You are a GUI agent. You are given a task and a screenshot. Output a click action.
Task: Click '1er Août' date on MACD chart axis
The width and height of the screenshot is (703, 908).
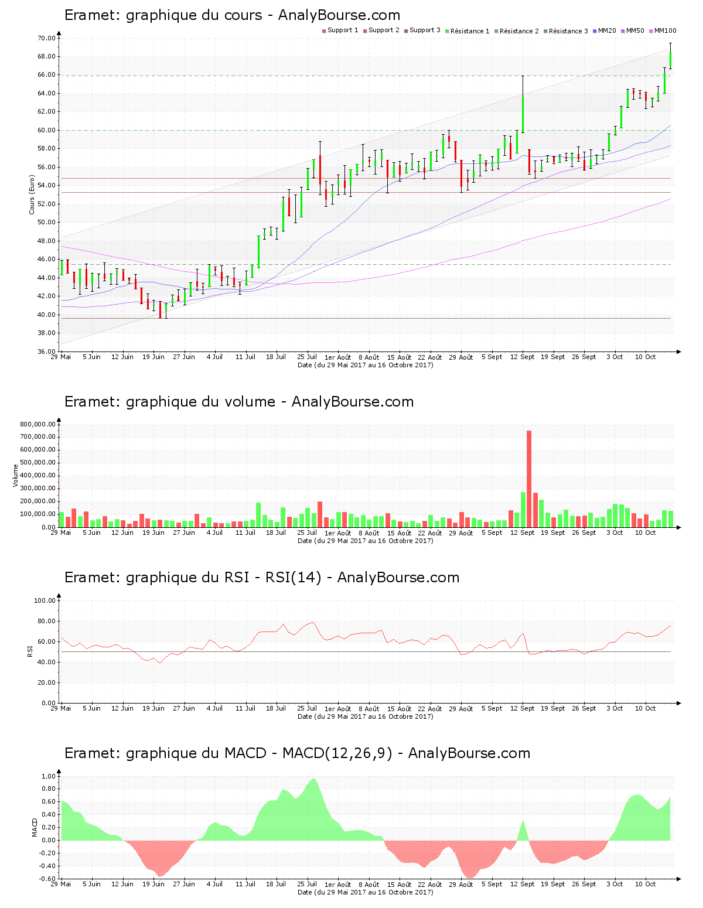(338, 885)
